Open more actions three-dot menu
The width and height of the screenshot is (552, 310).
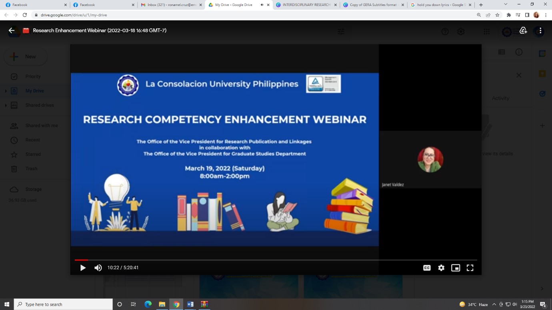pyautogui.click(x=540, y=30)
